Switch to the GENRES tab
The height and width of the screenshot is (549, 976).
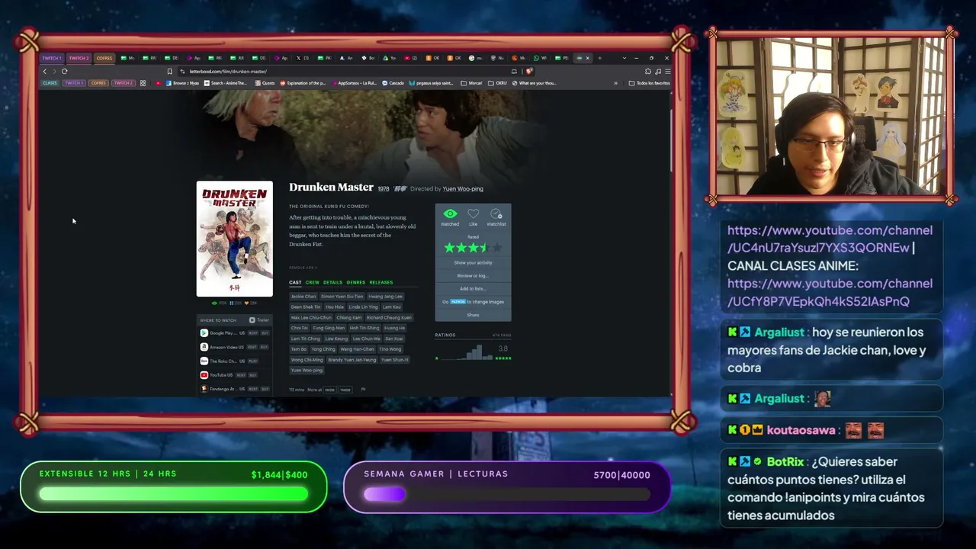(356, 283)
